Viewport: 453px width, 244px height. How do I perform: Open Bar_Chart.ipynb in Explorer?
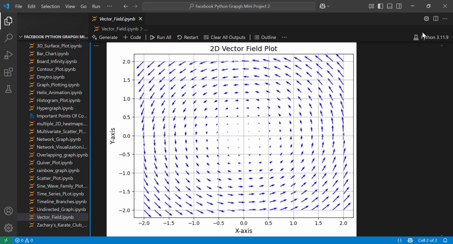[x=53, y=54]
